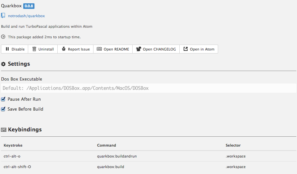Uncheck the Pause After Run checkbox
The width and height of the screenshot is (297, 174).
coord(3,99)
